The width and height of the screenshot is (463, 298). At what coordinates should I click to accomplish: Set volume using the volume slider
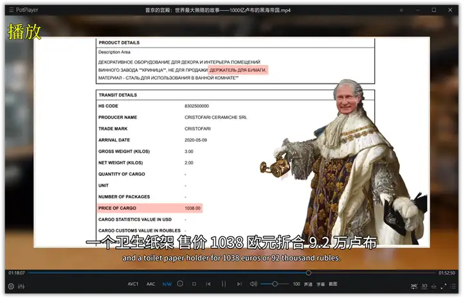(x=275, y=284)
